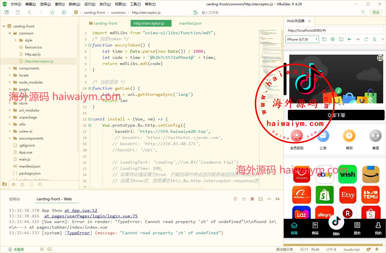Switch to the manifest.json tab
This screenshot has width=386, height=253.
[x=190, y=24]
